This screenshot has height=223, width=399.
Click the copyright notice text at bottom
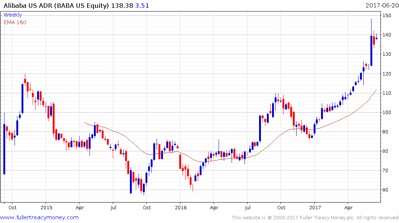[x=315, y=218]
